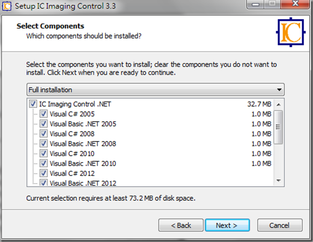313x242 pixels.
Task: Uncheck Visual Basic .NET 2012 checkbox
Action: click(x=43, y=183)
